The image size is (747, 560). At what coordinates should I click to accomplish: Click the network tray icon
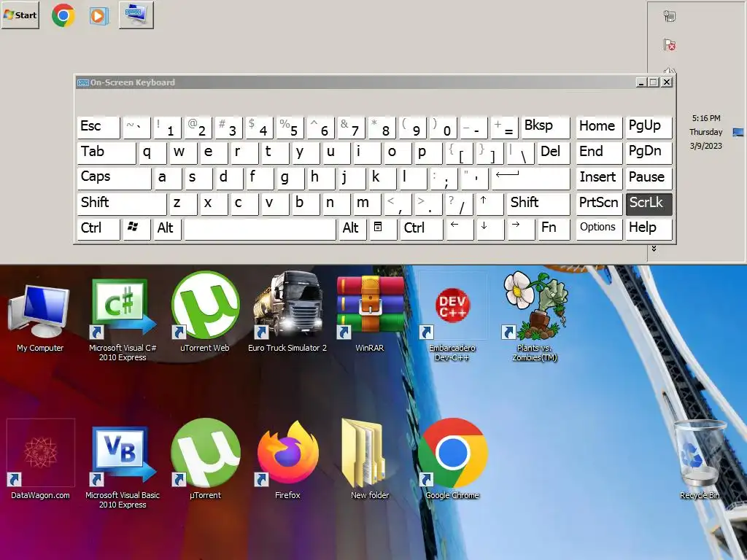670,16
